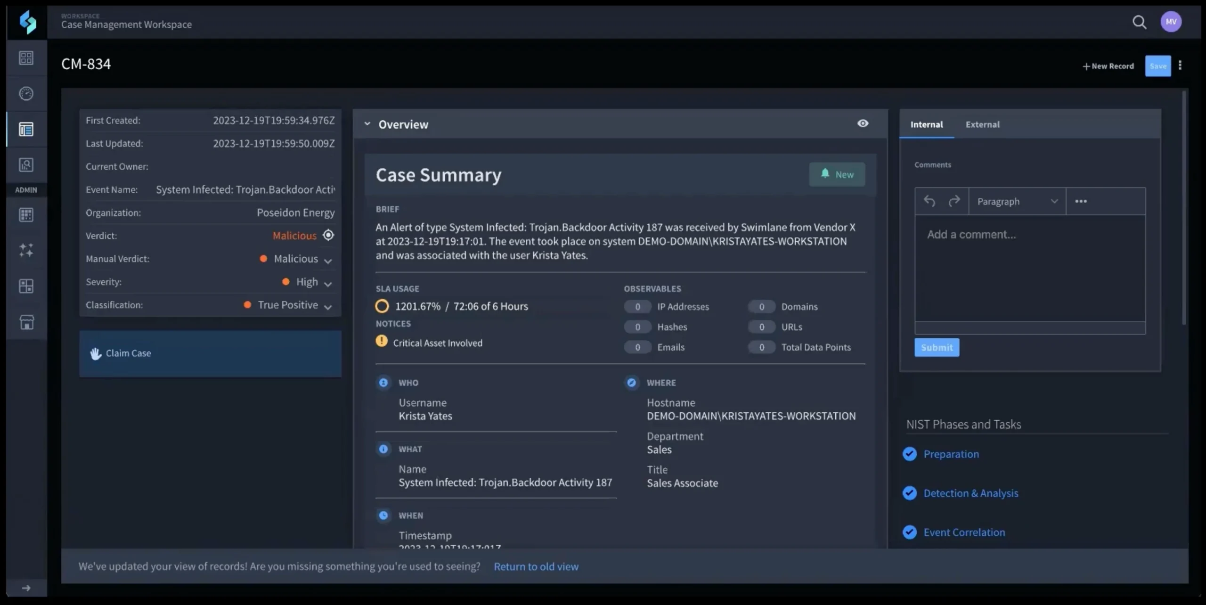Select the Internal comments tab

tap(926, 124)
